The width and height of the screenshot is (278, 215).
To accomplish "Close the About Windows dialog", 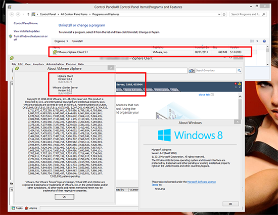I will [x=238, y=122].
